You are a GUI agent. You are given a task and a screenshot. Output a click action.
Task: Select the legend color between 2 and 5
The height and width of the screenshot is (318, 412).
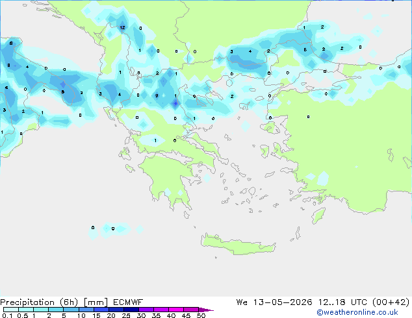[x=56, y=310]
